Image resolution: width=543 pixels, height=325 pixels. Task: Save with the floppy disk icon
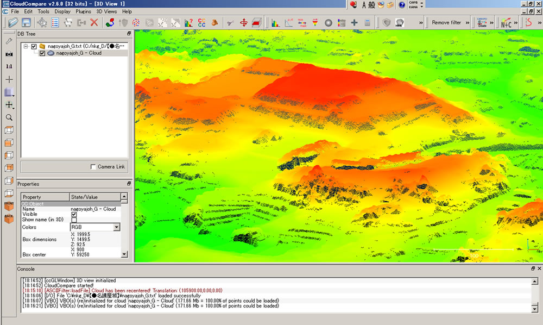point(26,23)
